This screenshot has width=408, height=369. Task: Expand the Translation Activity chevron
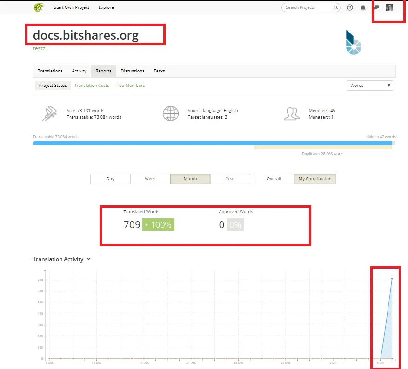[x=89, y=259]
